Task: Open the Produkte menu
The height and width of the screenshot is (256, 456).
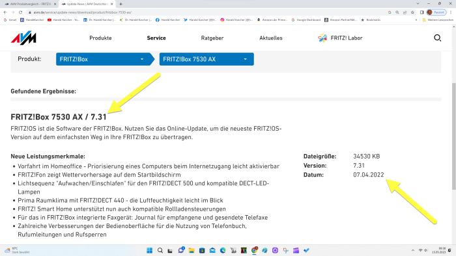Action: point(100,38)
